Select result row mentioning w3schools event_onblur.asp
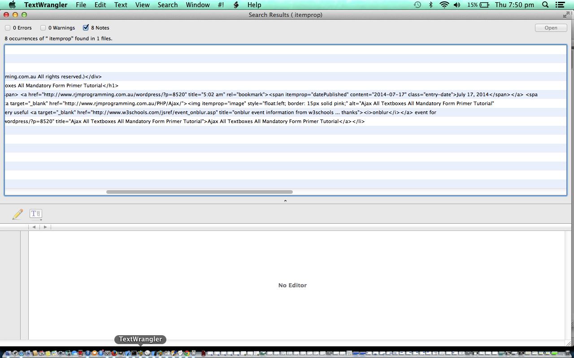The image size is (574, 358). [286, 112]
